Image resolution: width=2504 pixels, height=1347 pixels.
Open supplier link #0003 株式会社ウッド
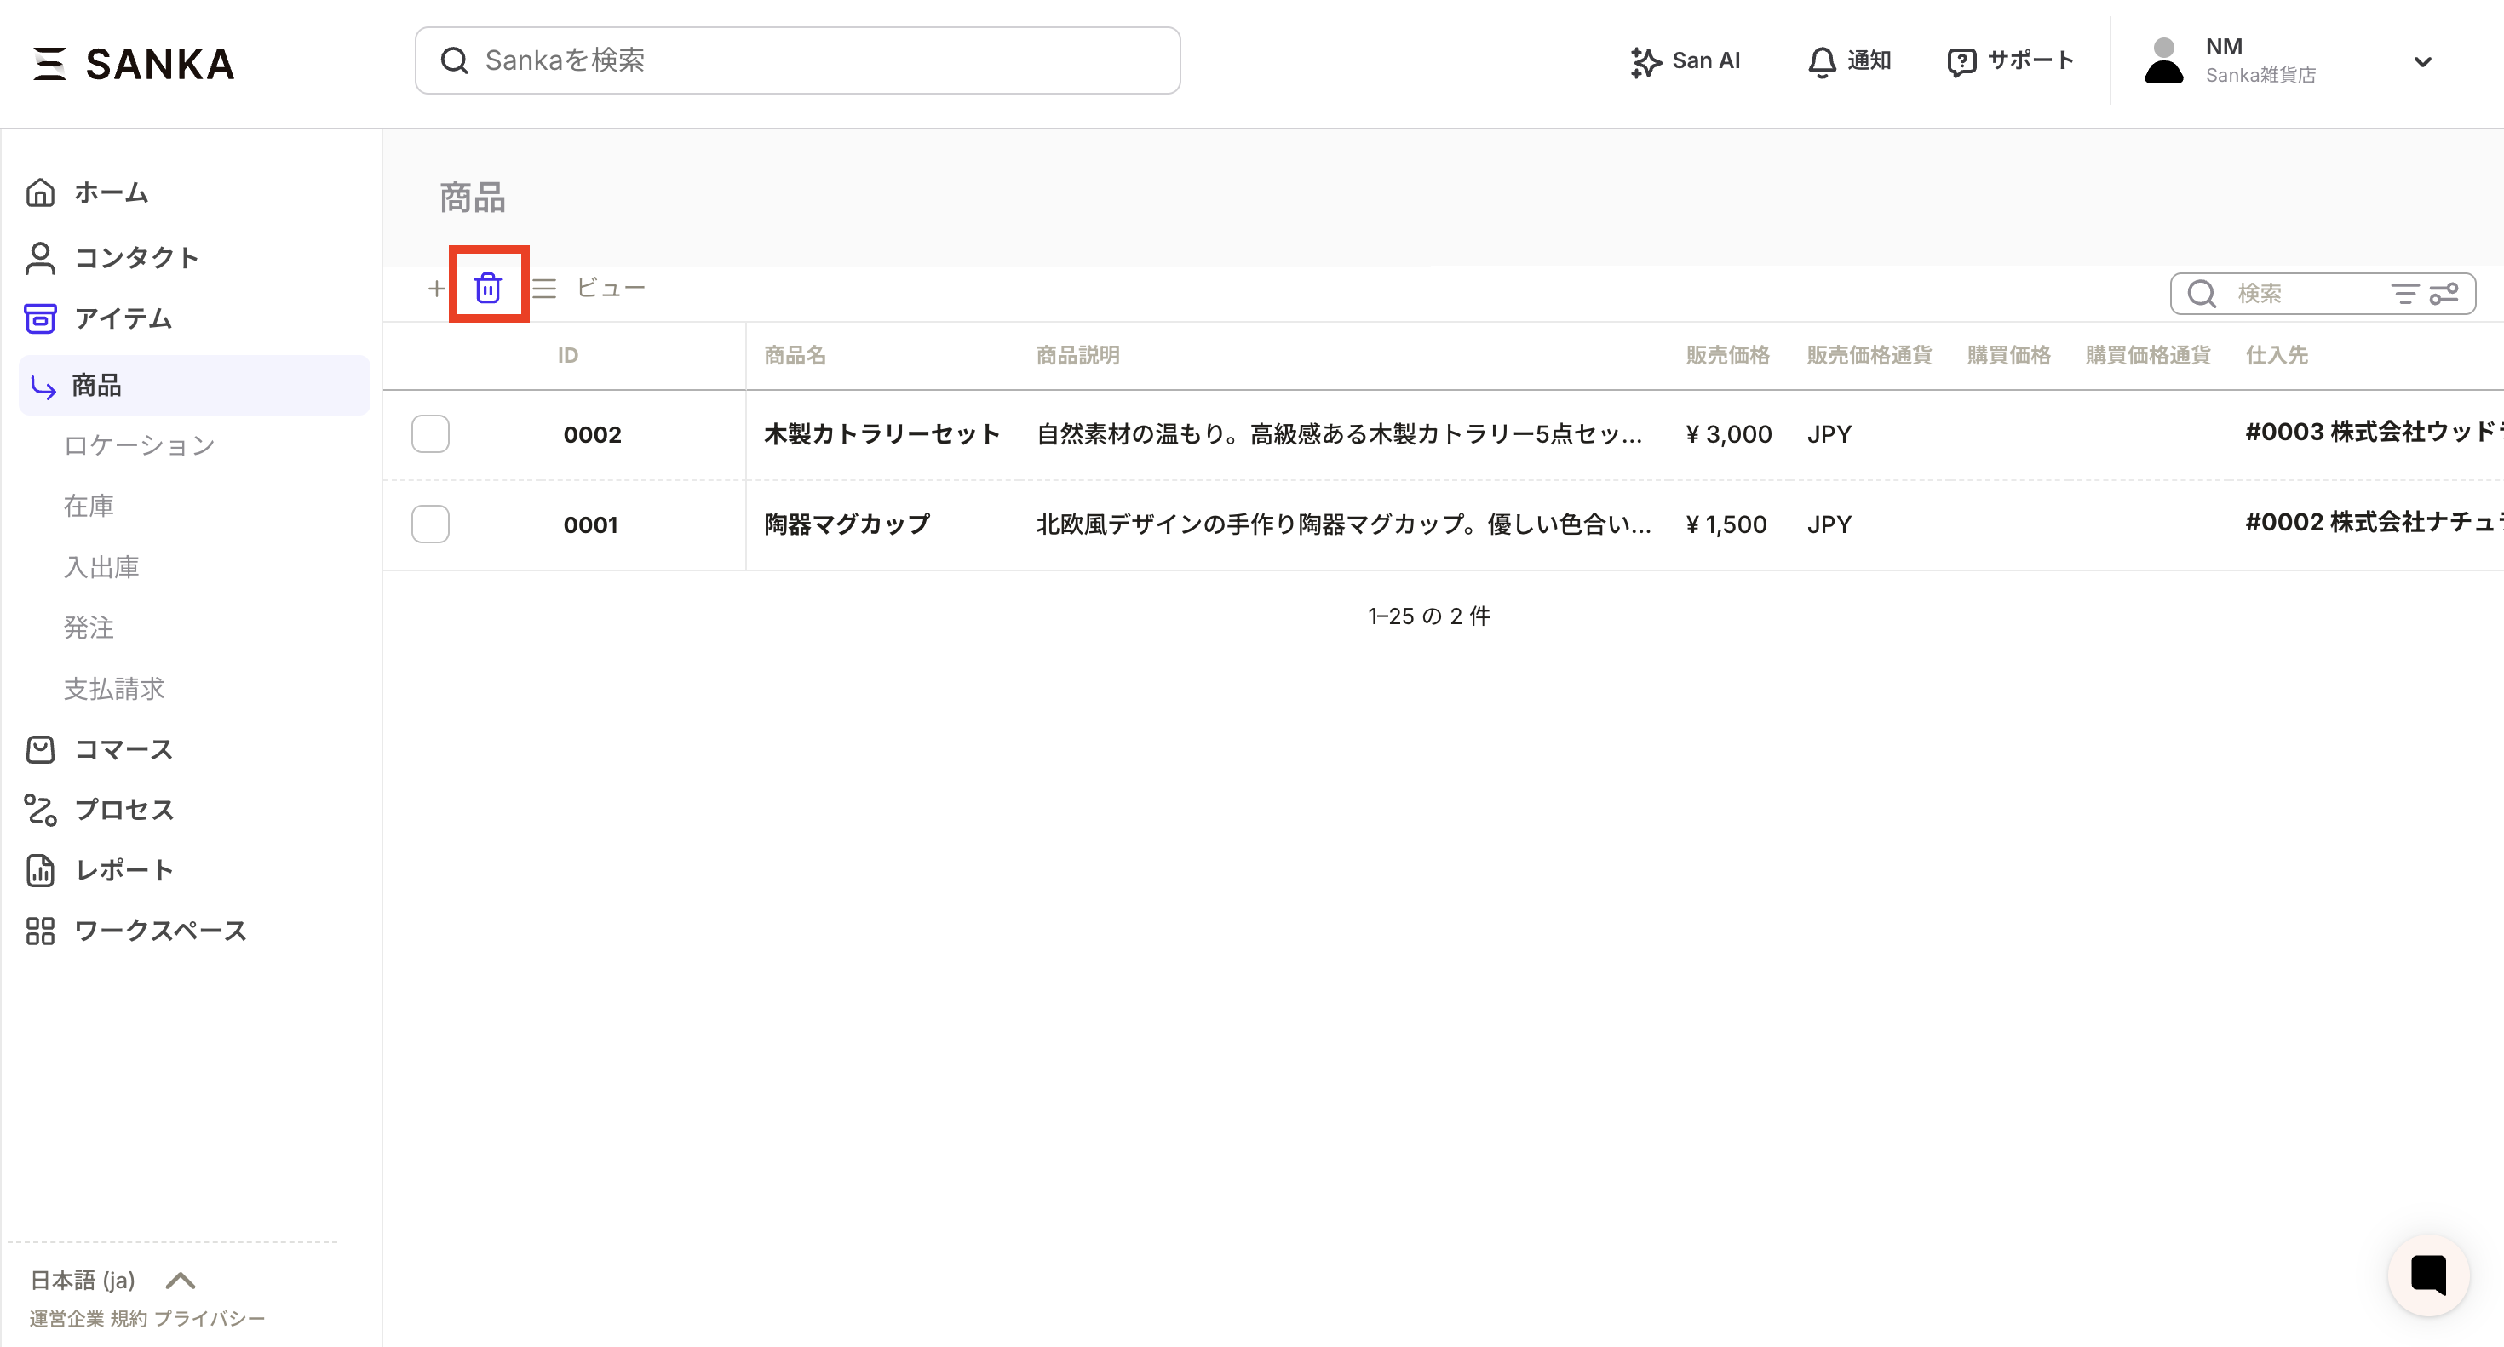2372,433
